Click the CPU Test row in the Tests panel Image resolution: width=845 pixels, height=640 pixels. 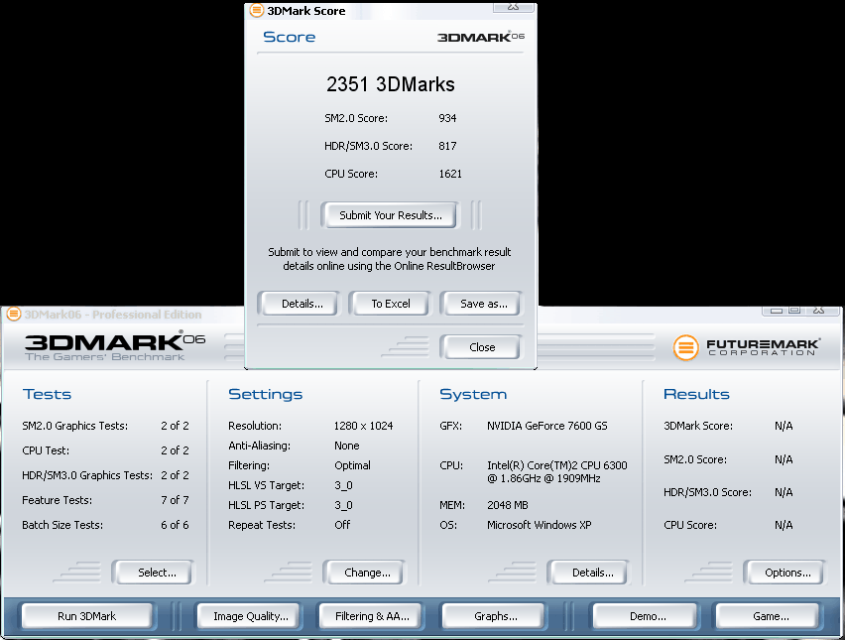pos(105,450)
